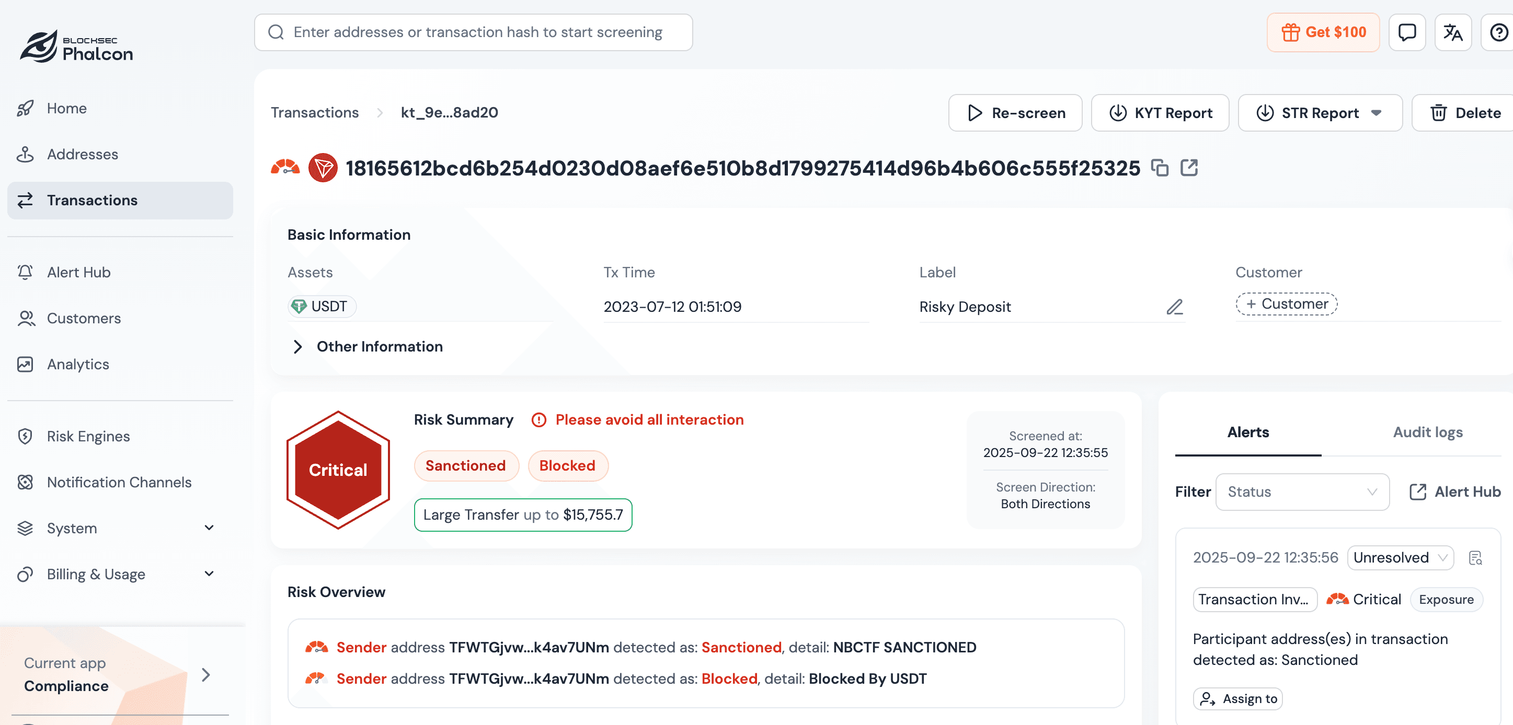Image resolution: width=1513 pixels, height=725 pixels.
Task: Open the chat feedback icon
Action: click(x=1407, y=32)
